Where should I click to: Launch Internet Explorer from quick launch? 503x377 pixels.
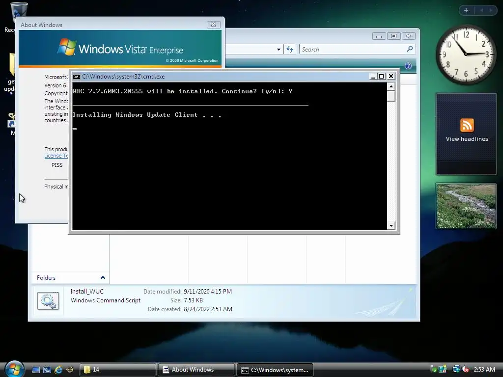click(58, 370)
